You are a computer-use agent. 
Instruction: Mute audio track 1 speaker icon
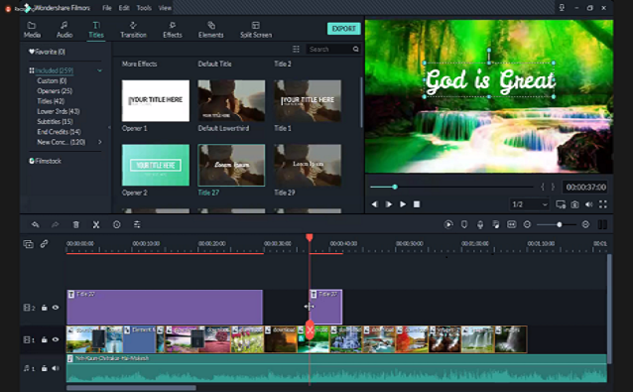coord(56,368)
